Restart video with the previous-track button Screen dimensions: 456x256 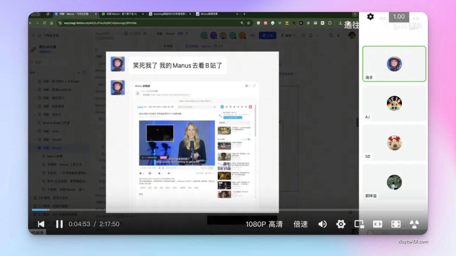coord(41,224)
